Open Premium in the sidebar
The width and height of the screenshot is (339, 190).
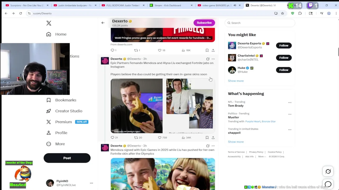coord(67,122)
